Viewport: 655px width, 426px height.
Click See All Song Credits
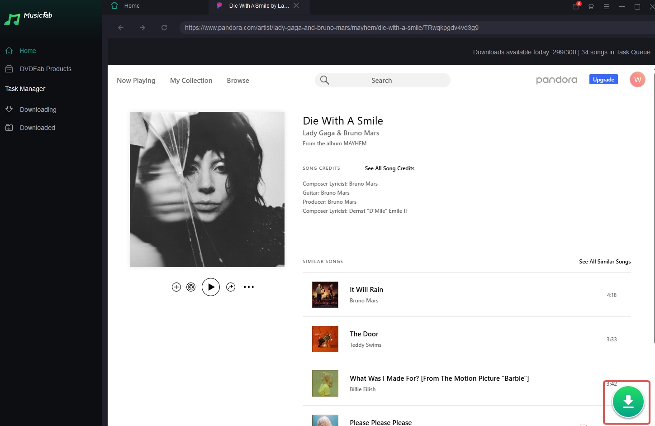389,168
